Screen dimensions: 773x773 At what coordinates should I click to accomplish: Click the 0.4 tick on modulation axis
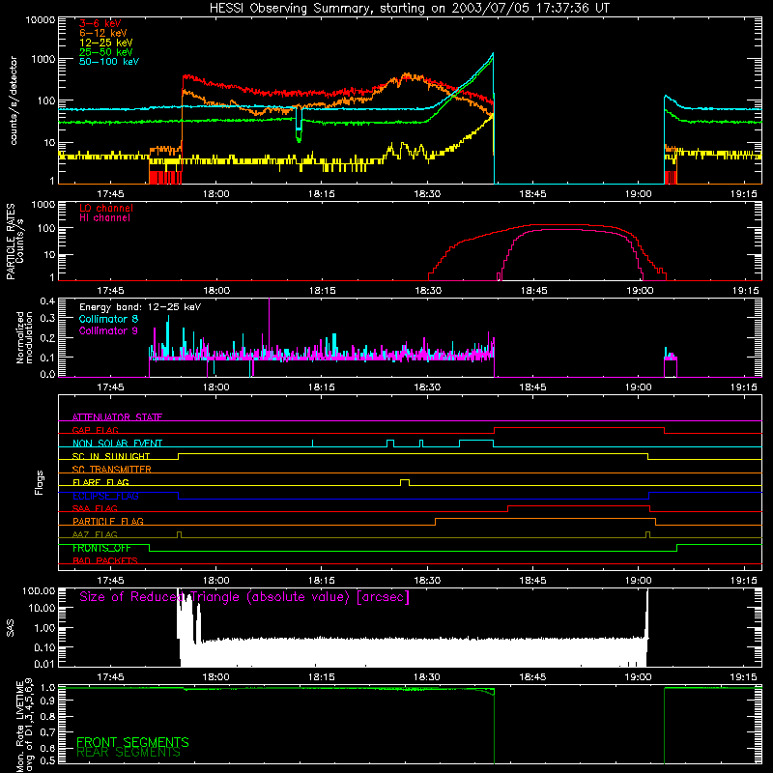tap(47, 301)
